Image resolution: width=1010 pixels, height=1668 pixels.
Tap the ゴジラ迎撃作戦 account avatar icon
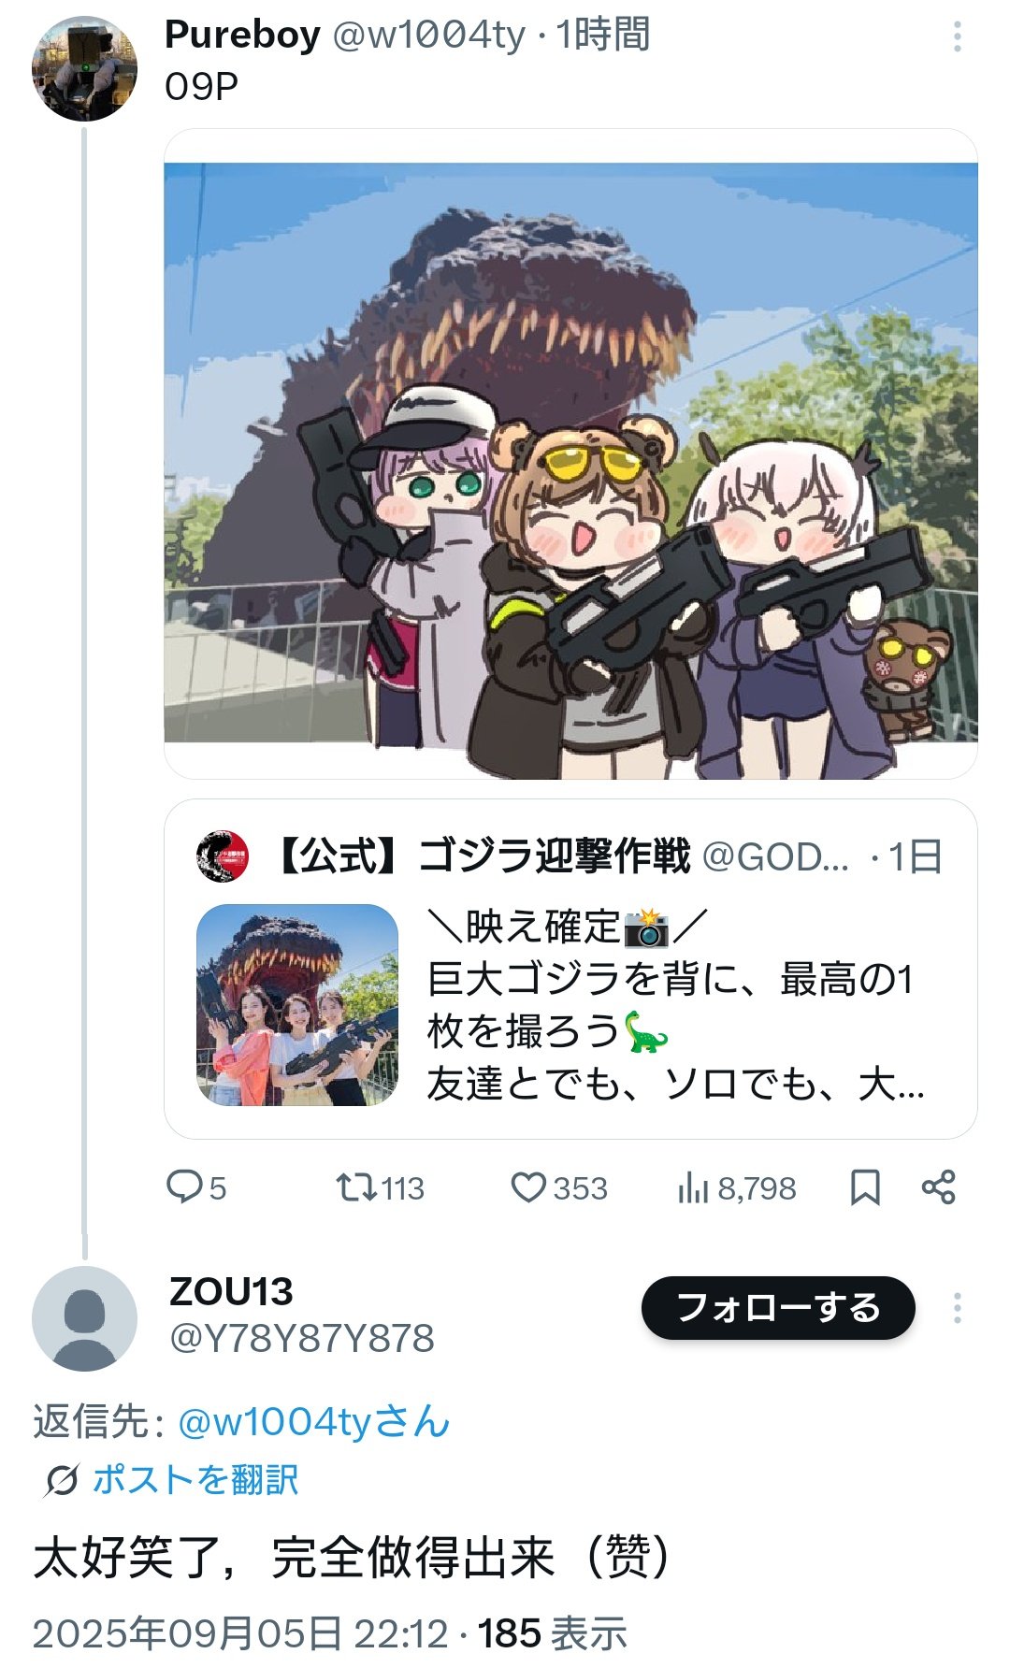223,856
